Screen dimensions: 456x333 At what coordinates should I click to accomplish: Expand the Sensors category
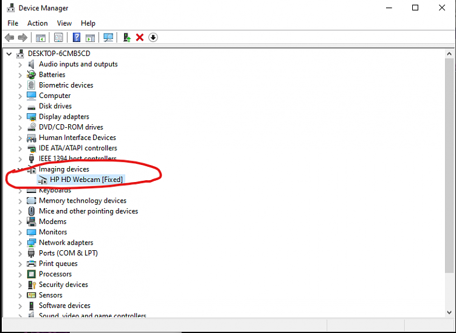click(x=20, y=295)
